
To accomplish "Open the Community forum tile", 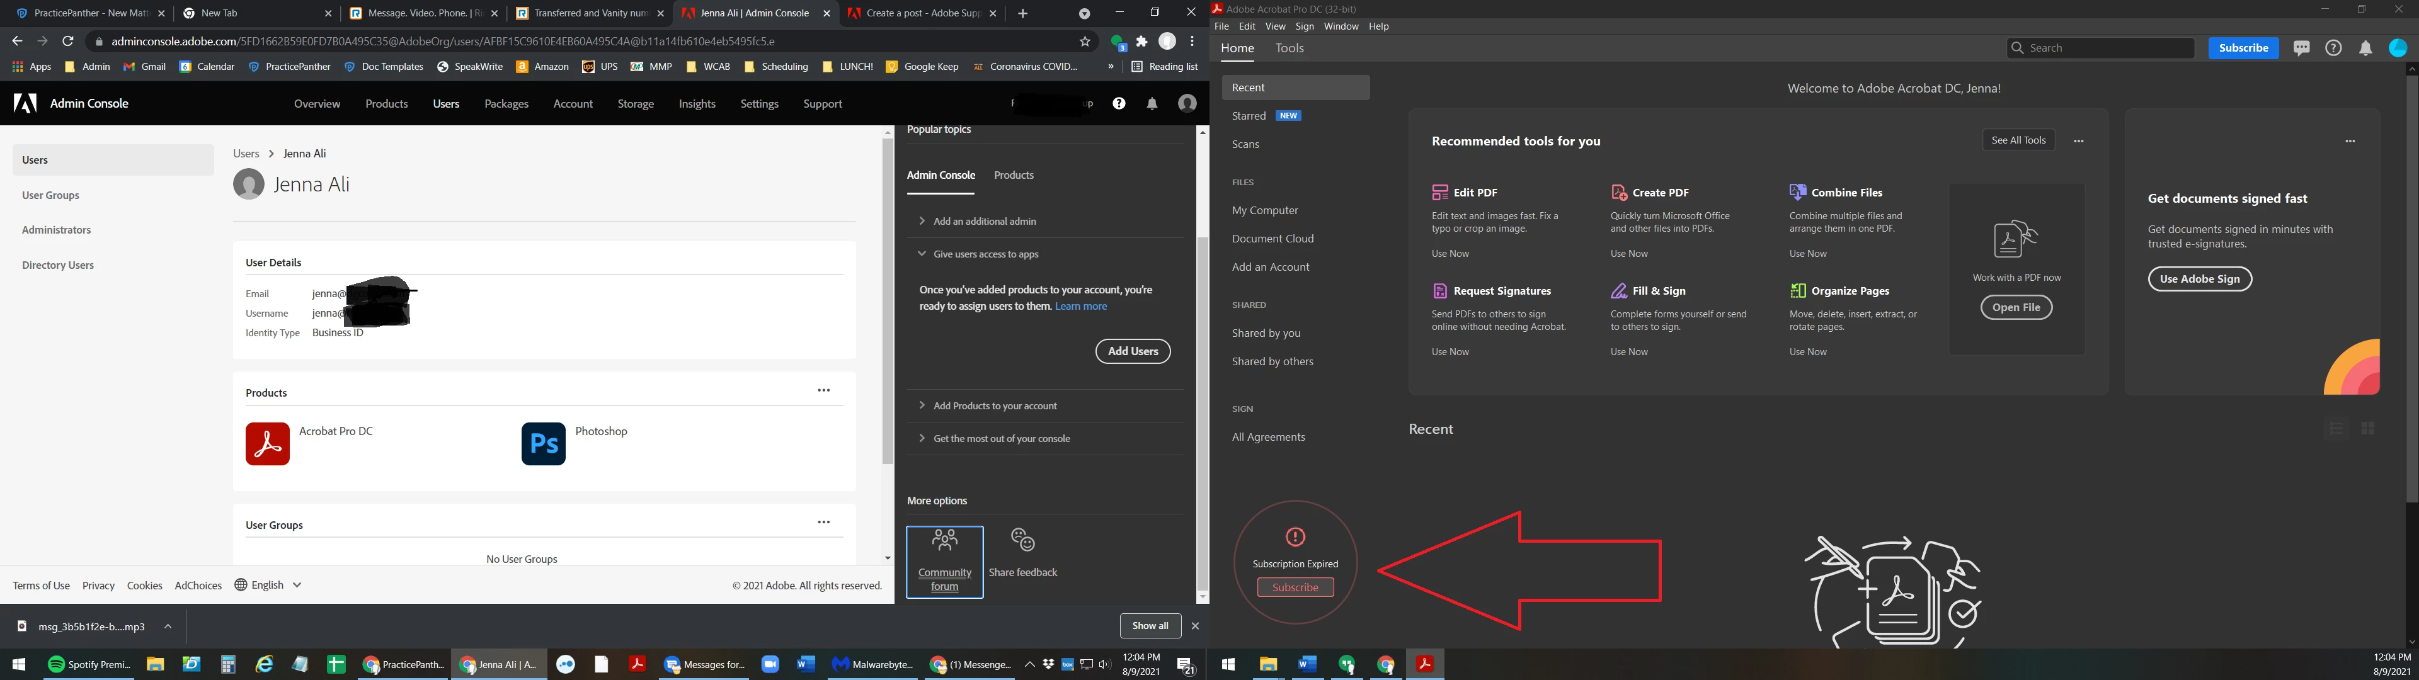I will tap(945, 562).
